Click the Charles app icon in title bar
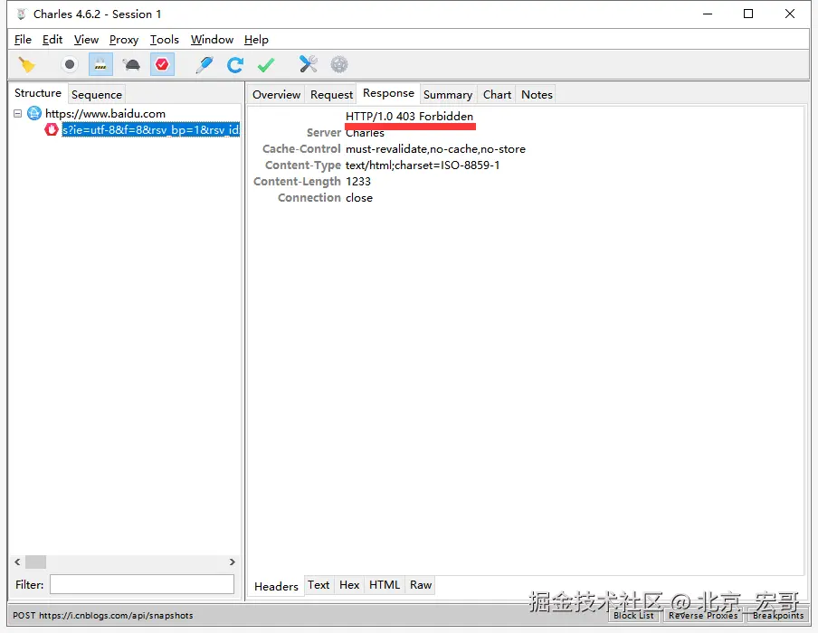Viewport: 818px width, 633px height. click(21, 14)
